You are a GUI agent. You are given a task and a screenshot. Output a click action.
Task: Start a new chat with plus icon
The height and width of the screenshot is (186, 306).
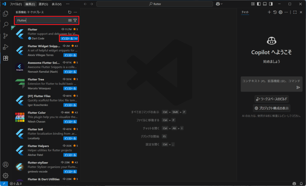pos(269,12)
